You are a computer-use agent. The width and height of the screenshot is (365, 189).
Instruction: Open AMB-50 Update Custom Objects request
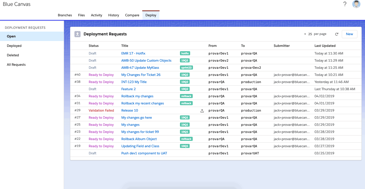point(146,61)
